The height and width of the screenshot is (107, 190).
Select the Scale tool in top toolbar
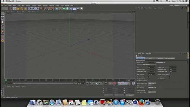point(18,9)
